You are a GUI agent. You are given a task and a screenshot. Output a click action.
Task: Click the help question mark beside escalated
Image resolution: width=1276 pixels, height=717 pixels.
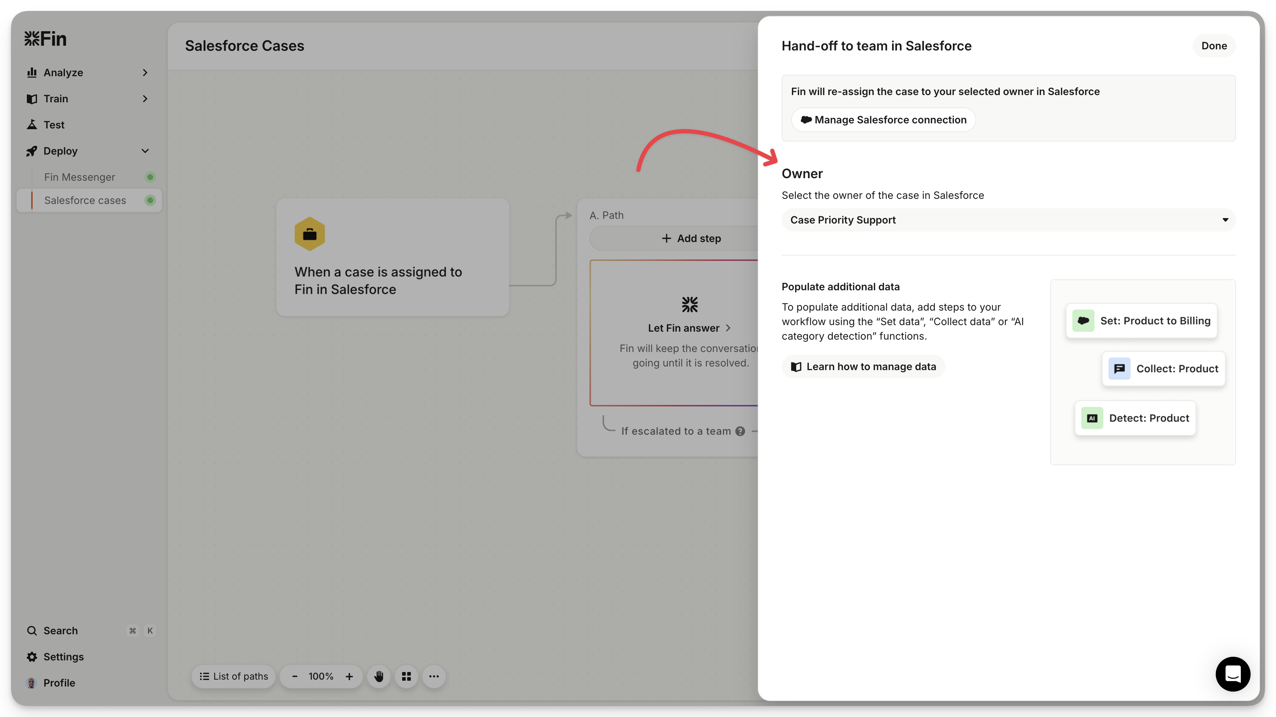(x=740, y=431)
